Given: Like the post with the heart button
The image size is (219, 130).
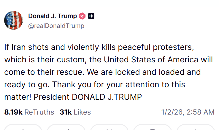Looking at the screenshot, I should pos(109,128).
